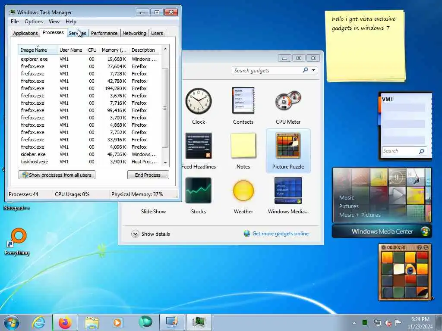Launch Internet Explorer from the taskbar

click(x=38, y=322)
